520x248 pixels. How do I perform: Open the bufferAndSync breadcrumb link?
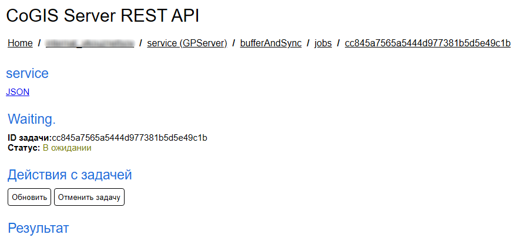point(270,43)
